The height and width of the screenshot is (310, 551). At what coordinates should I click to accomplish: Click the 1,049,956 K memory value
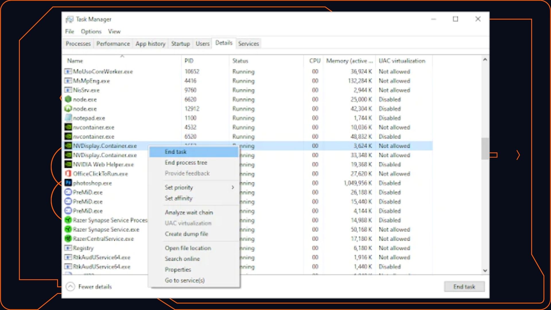coord(358,183)
